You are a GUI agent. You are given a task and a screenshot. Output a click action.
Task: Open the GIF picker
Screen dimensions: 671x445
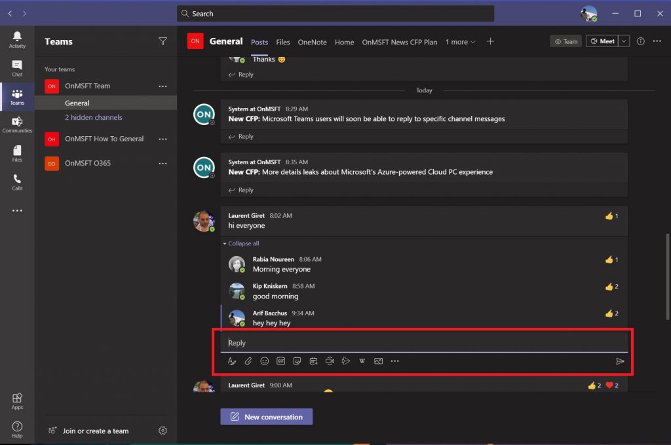280,361
